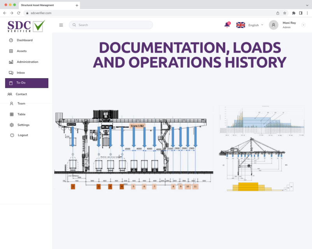312x249 pixels.
Task: Click the Logout power icon
Action: coord(12,135)
